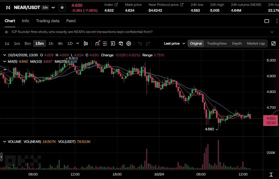Click the undo arrow icon
This screenshot has width=279, height=179.
click(140, 43)
